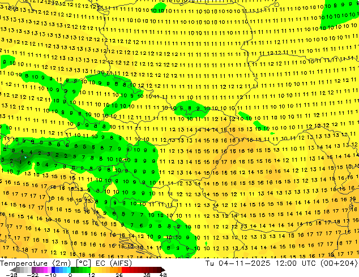
Task: Click the bright red legend segment at 26
Action: click(x=123, y=270)
